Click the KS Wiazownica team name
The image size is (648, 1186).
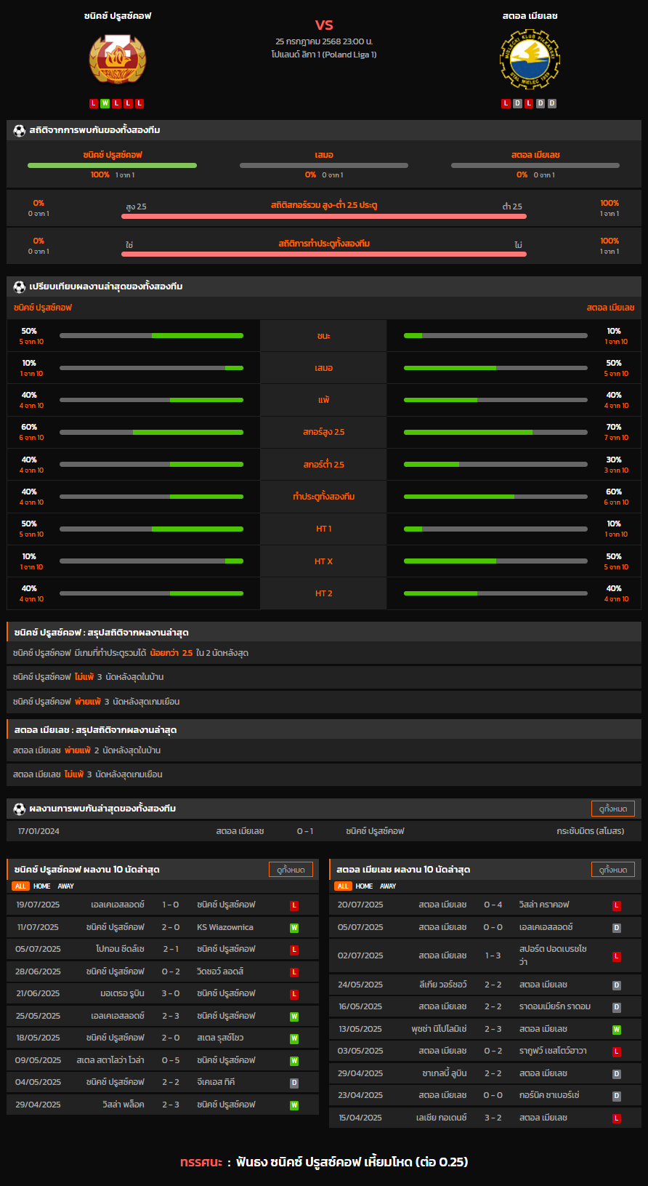click(x=225, y=928)
